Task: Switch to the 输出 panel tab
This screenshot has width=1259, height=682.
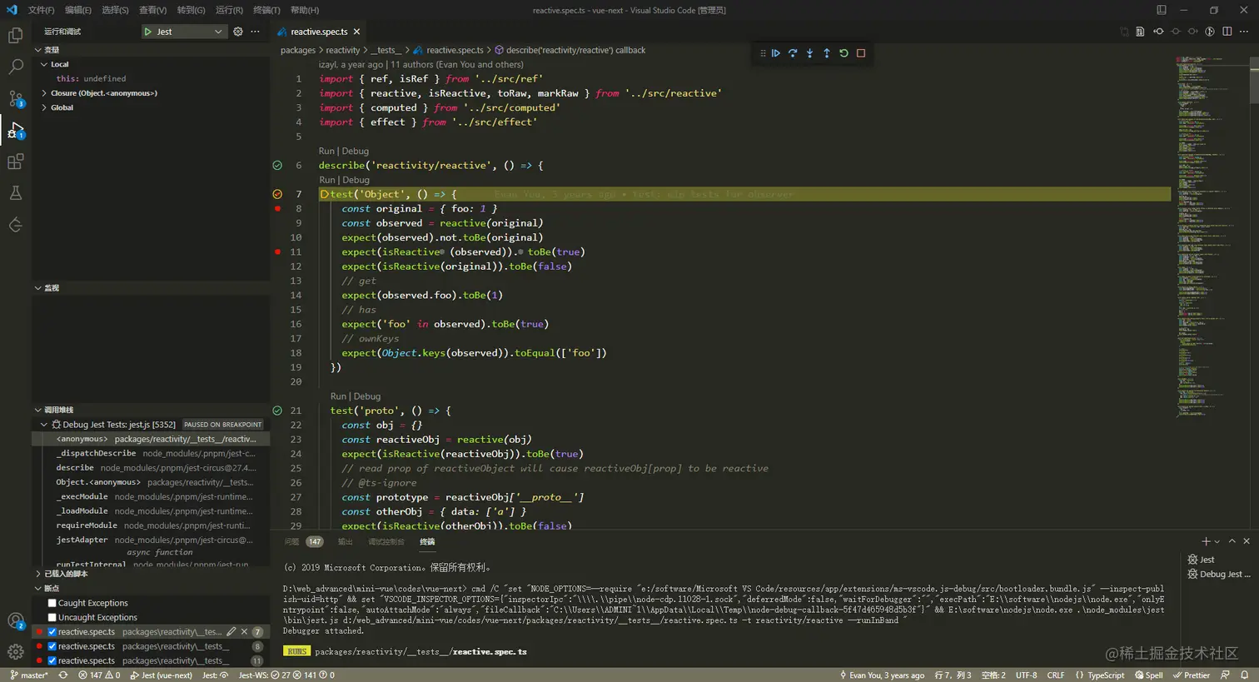Action: 345,541
